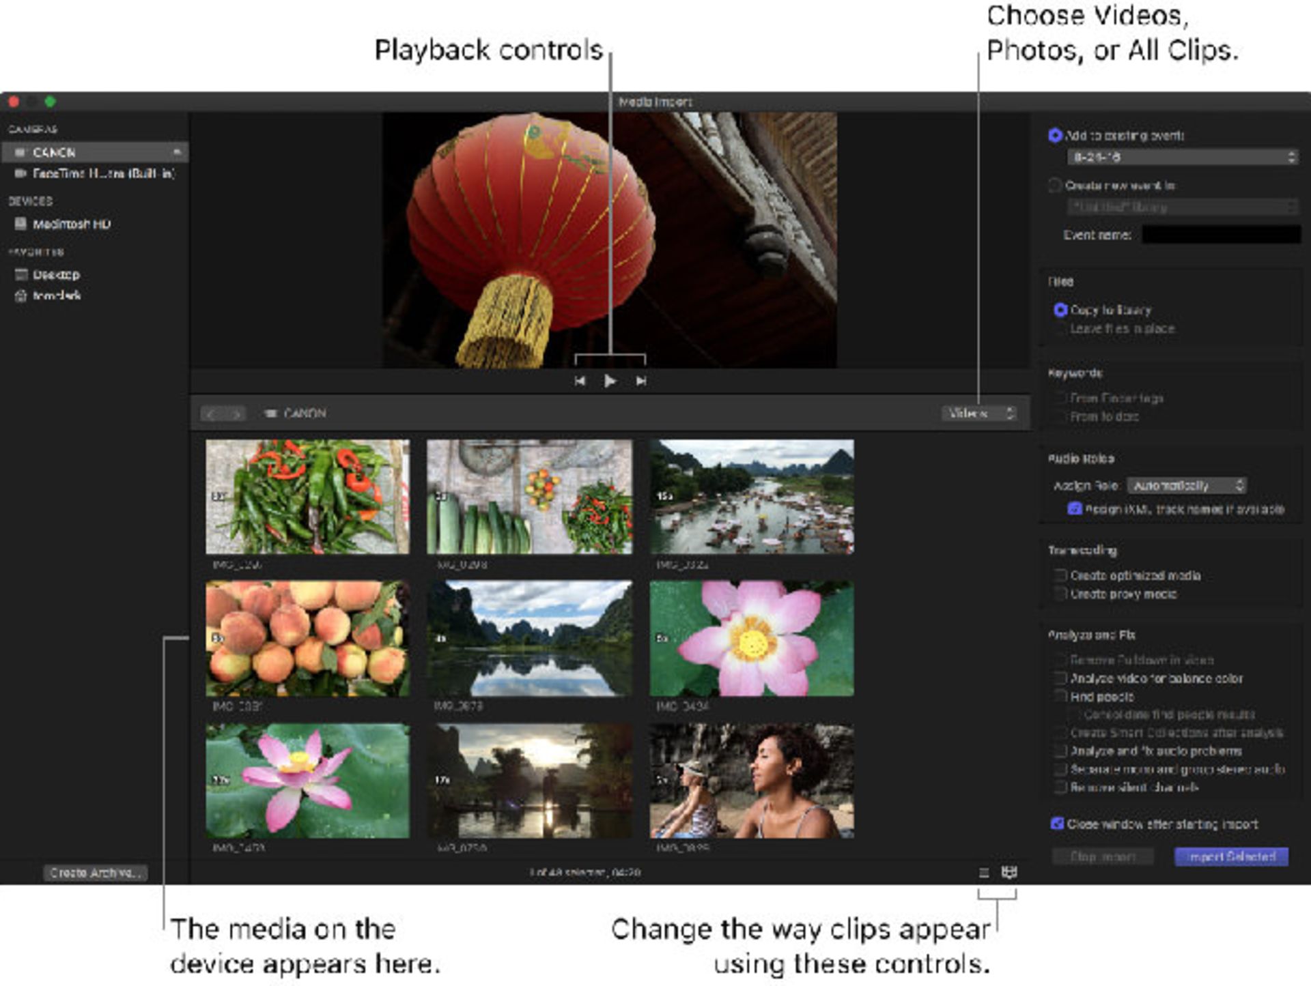The height and width of the screenshot is (986, 1311).
Task: Select FaceTime HD Camera (Built-in) in sidebar
Action: coord(102,174)
